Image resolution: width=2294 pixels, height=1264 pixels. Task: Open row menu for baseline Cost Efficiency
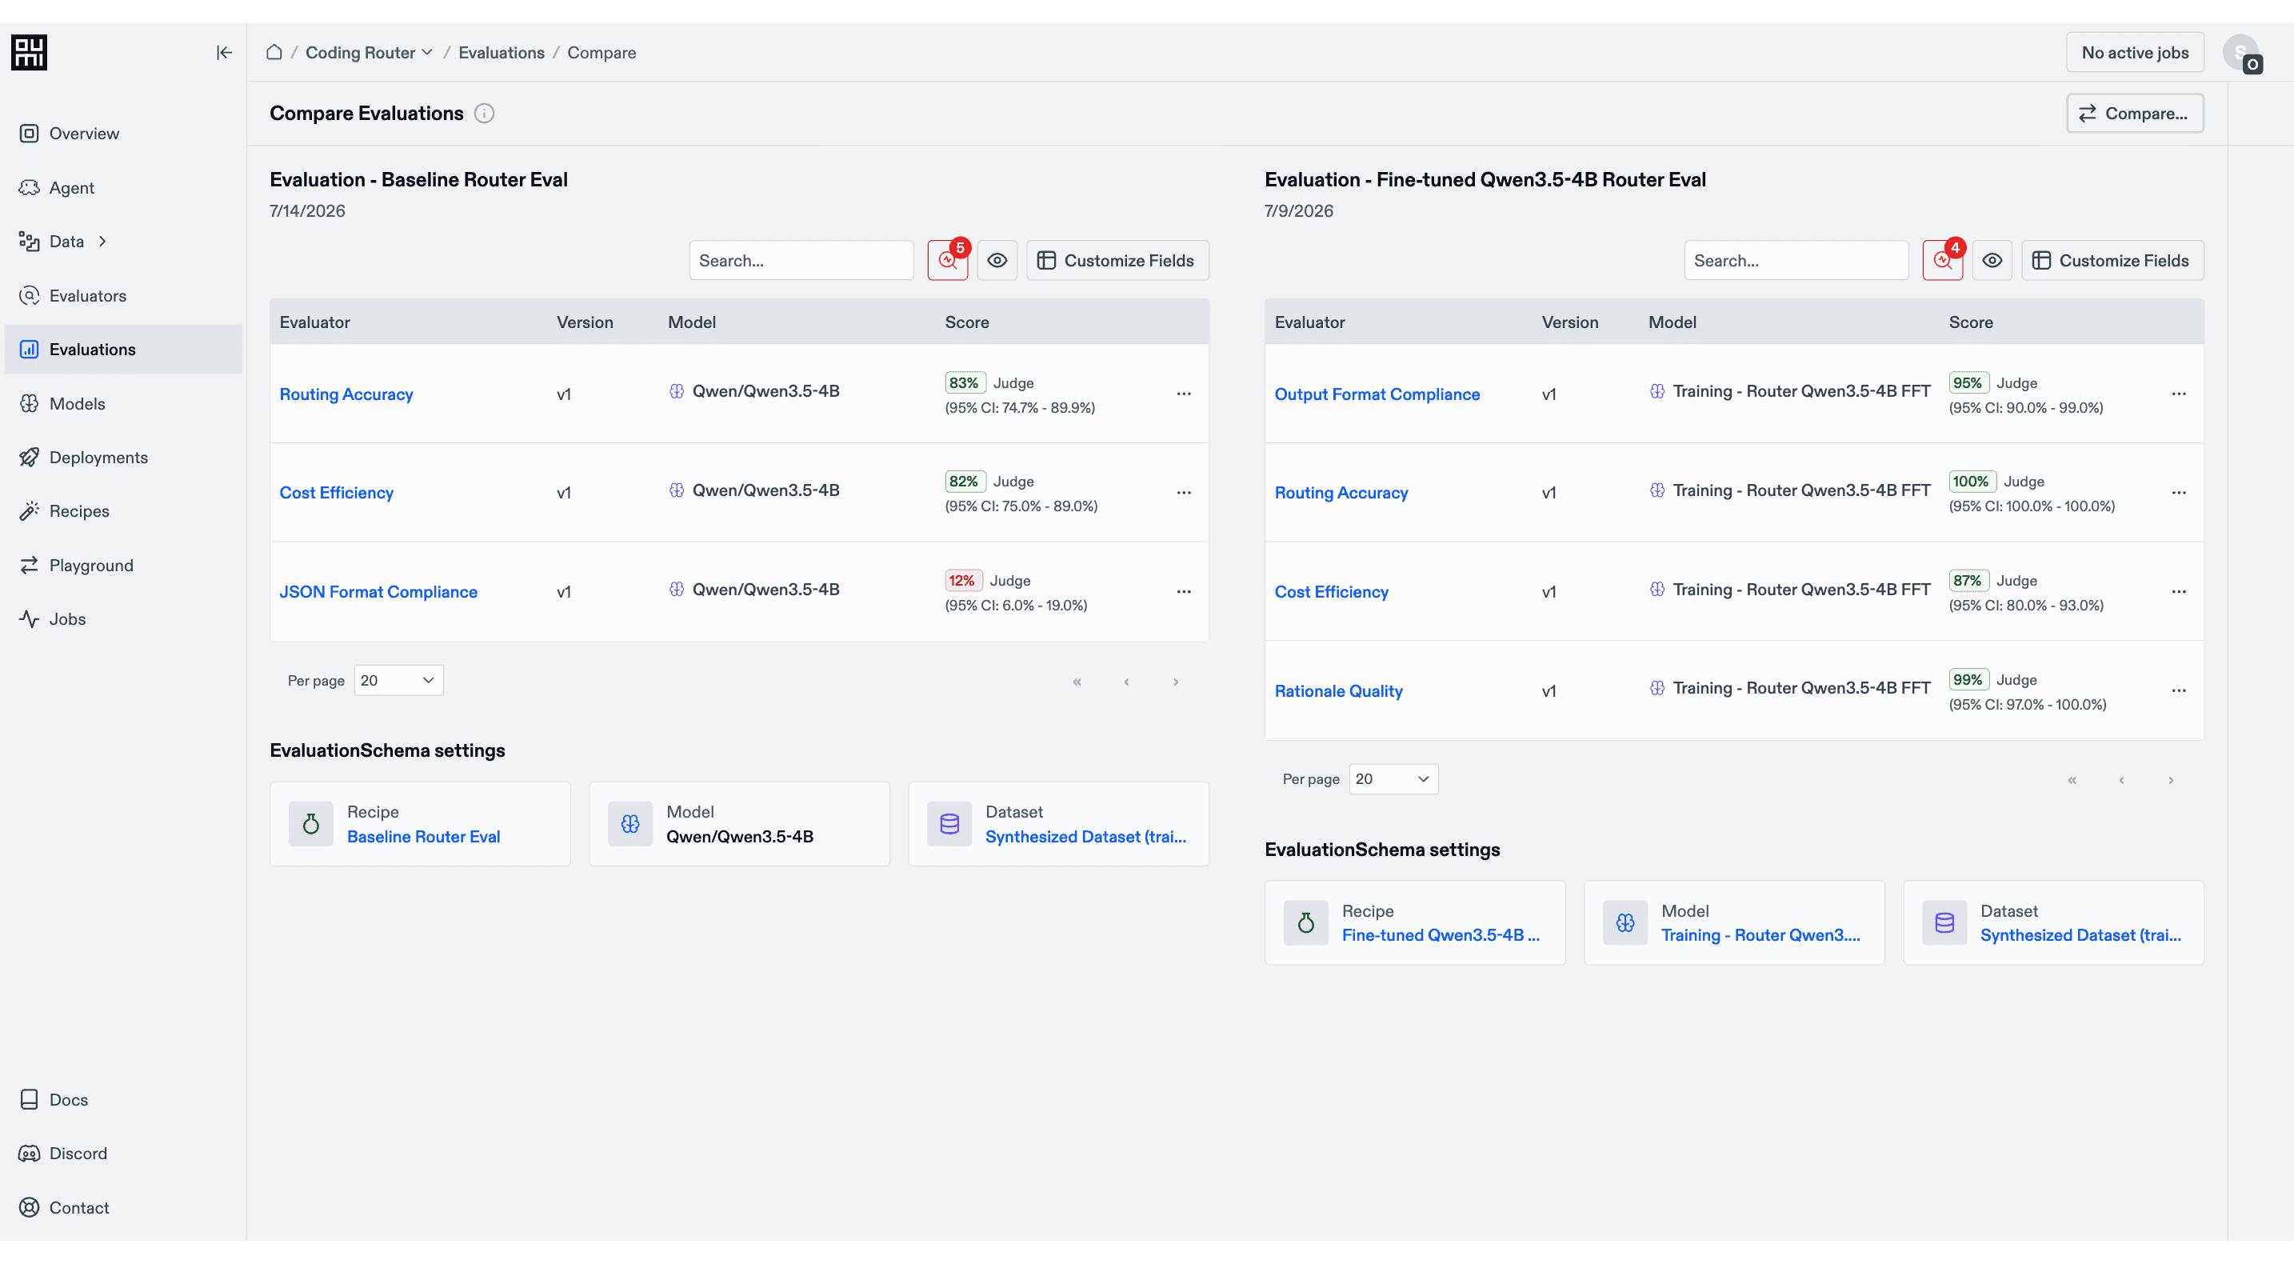(1184, 493)
